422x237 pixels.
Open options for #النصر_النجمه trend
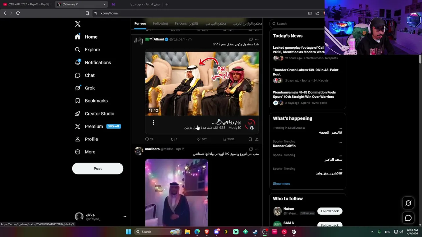tap(340, 129)
